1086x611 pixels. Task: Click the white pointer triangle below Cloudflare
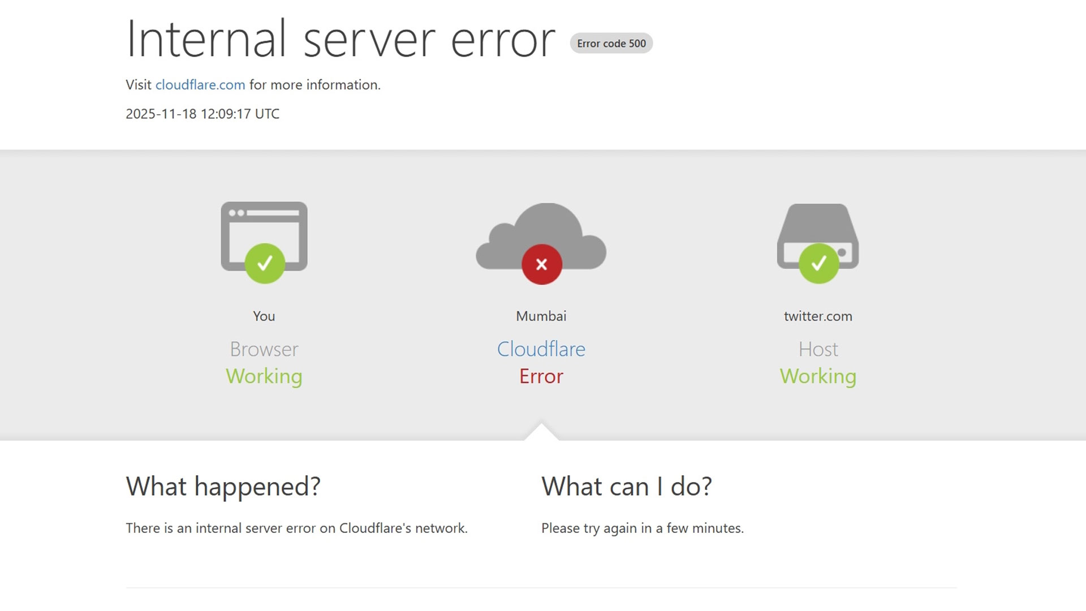541,433
